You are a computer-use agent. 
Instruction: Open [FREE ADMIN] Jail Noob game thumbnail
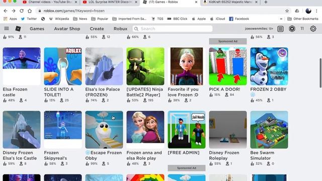click(187, 130)
